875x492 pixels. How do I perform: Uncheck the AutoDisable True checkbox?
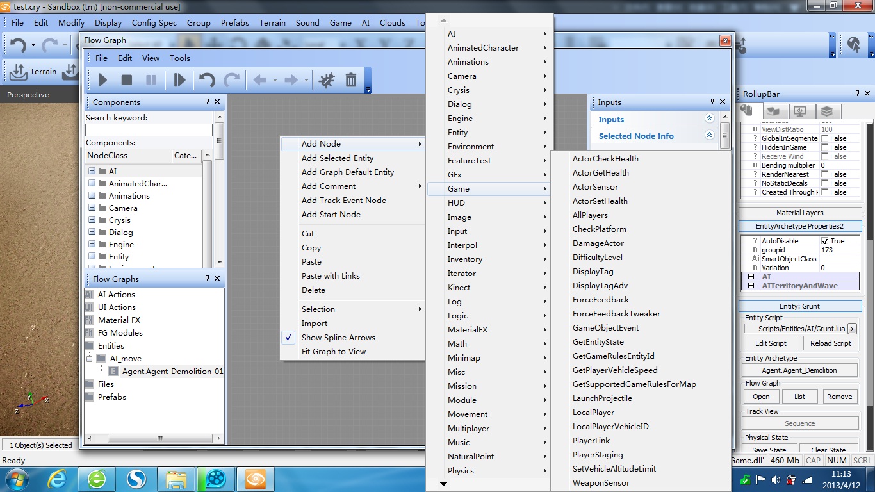pyautogui.click(x=824, y=241)
